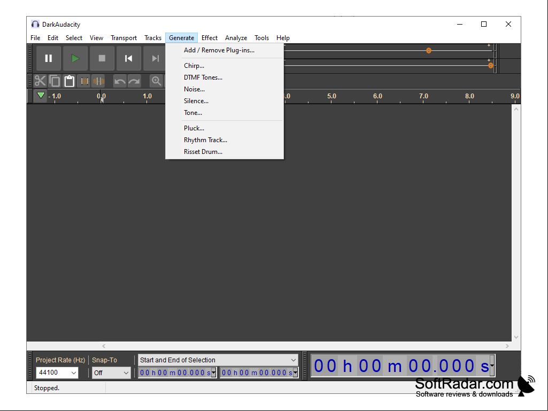Screen dimensions: 548x411
Task: Open the Project Rate 44100 dropdown
Action: (57, 373)
